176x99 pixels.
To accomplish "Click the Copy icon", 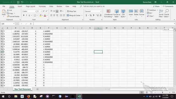I will [x=8, y=13].
